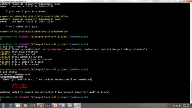This screenshot has height=108, width=192.
Task: Click the bottom terminal prompt $
Action: coord(1,100)
